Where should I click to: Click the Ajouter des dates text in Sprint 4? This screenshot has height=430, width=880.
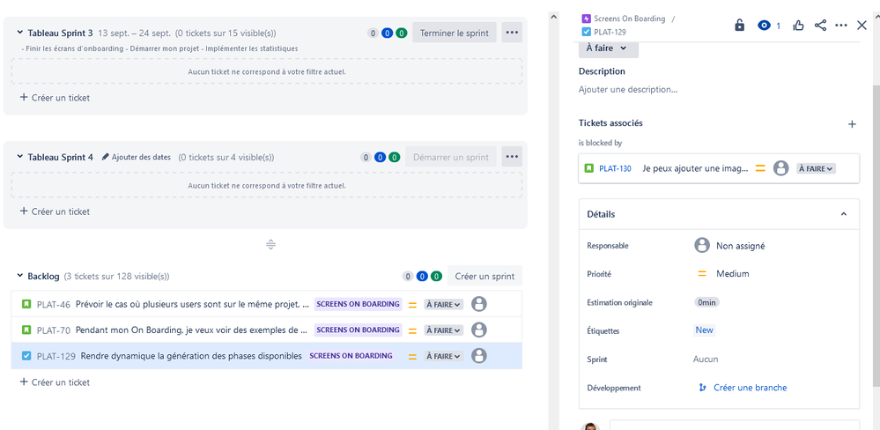coord(141,157)
